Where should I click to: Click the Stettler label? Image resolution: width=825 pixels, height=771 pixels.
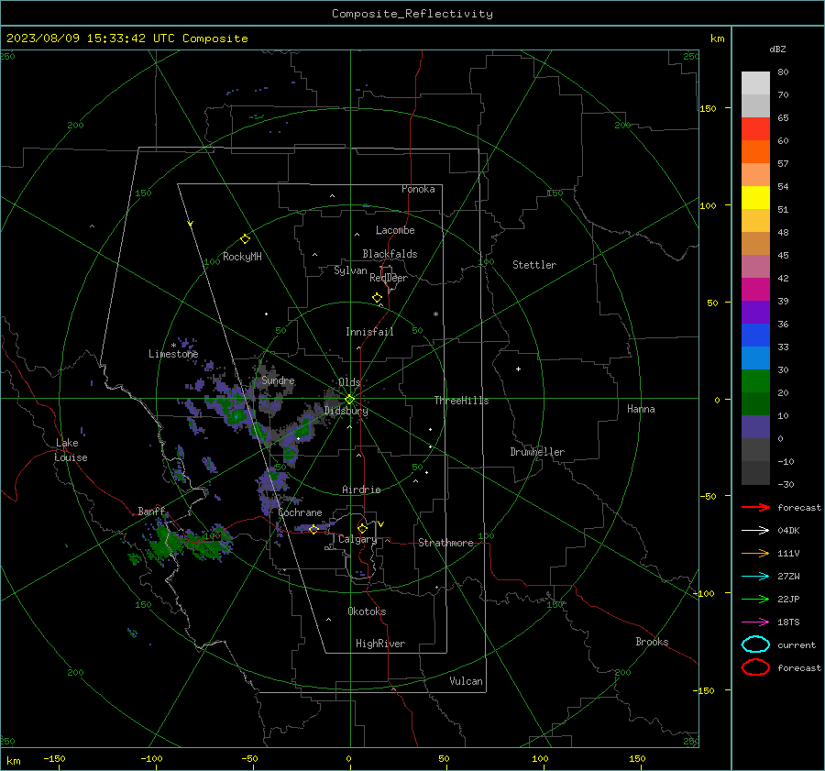534,265
